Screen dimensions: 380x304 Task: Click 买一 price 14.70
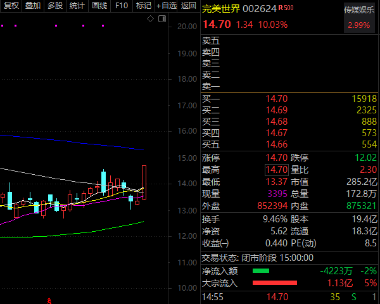click(x=277, y=99)
